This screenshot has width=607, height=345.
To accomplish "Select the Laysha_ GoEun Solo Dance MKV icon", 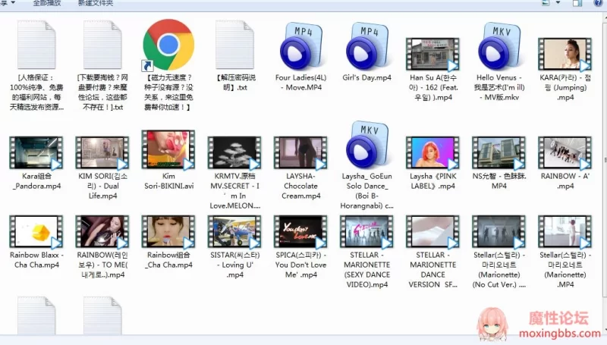I will 367,144.
